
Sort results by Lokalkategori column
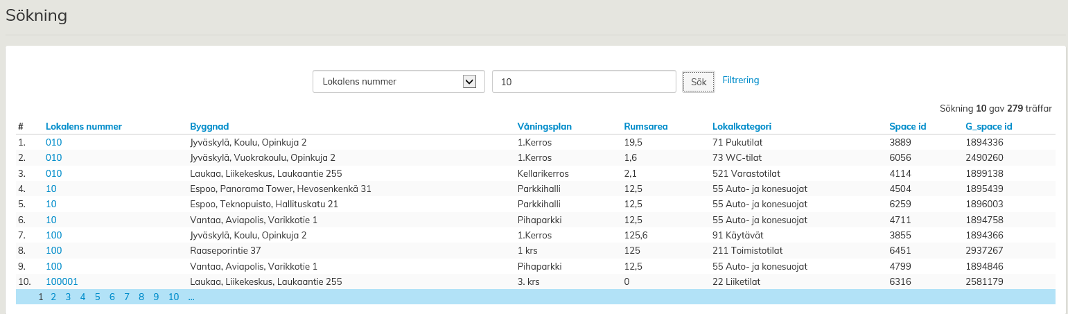[742, 126]
